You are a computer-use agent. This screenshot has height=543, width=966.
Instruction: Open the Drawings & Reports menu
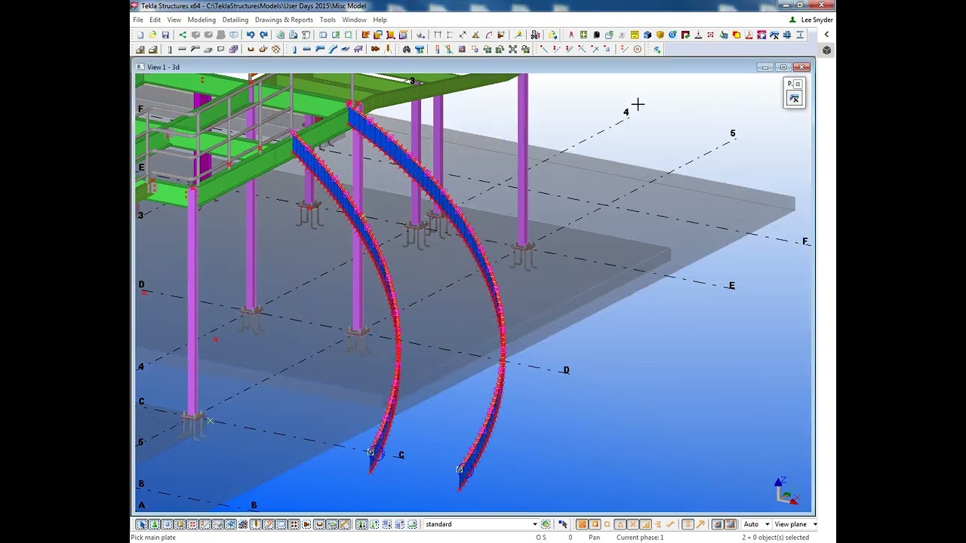tap(284, 20)
